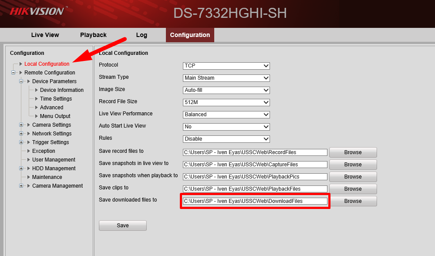Open the Auto Start Live View dropdown

226,127
